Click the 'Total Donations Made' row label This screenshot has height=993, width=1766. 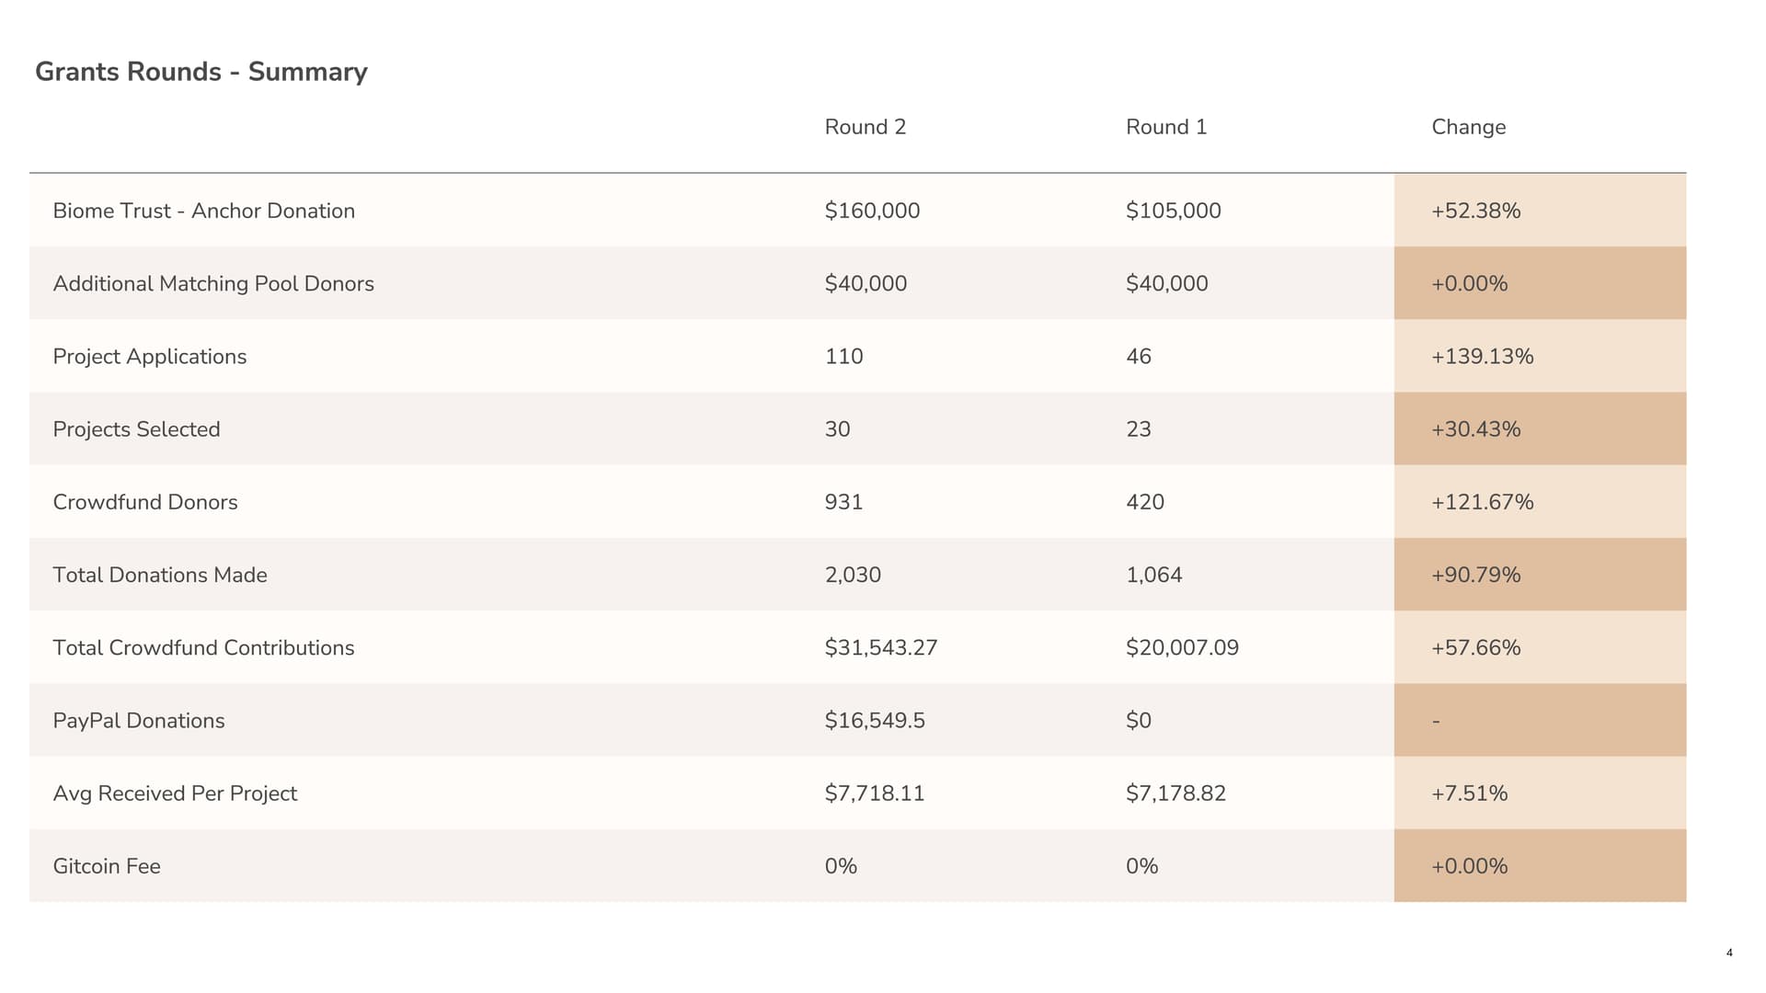(x=159, y=575)
